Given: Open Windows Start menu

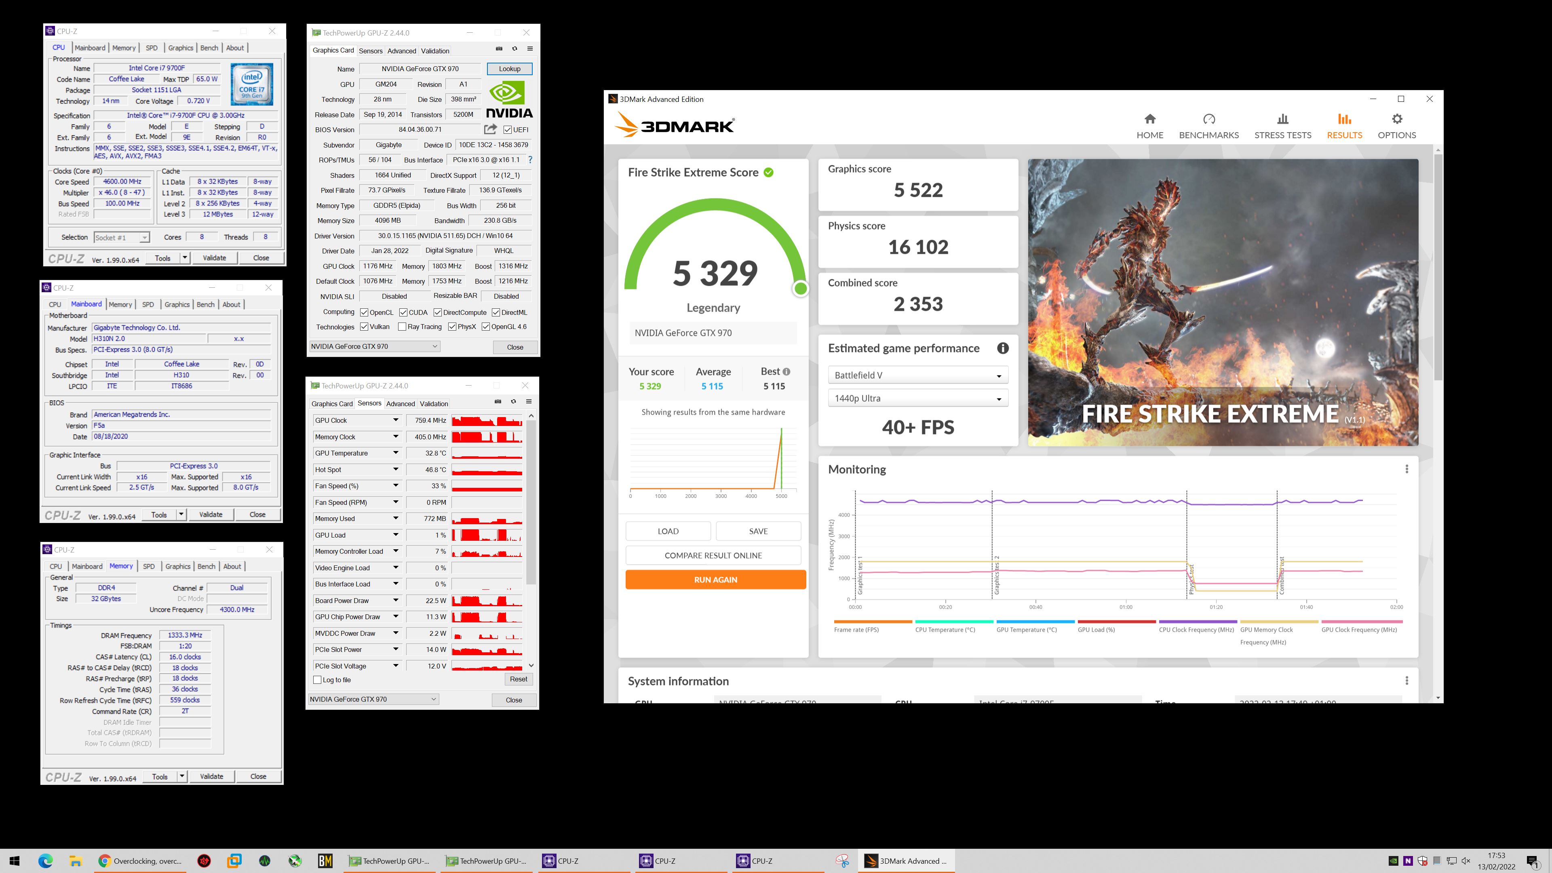Looking at the screenshot, I should (15, 861).
